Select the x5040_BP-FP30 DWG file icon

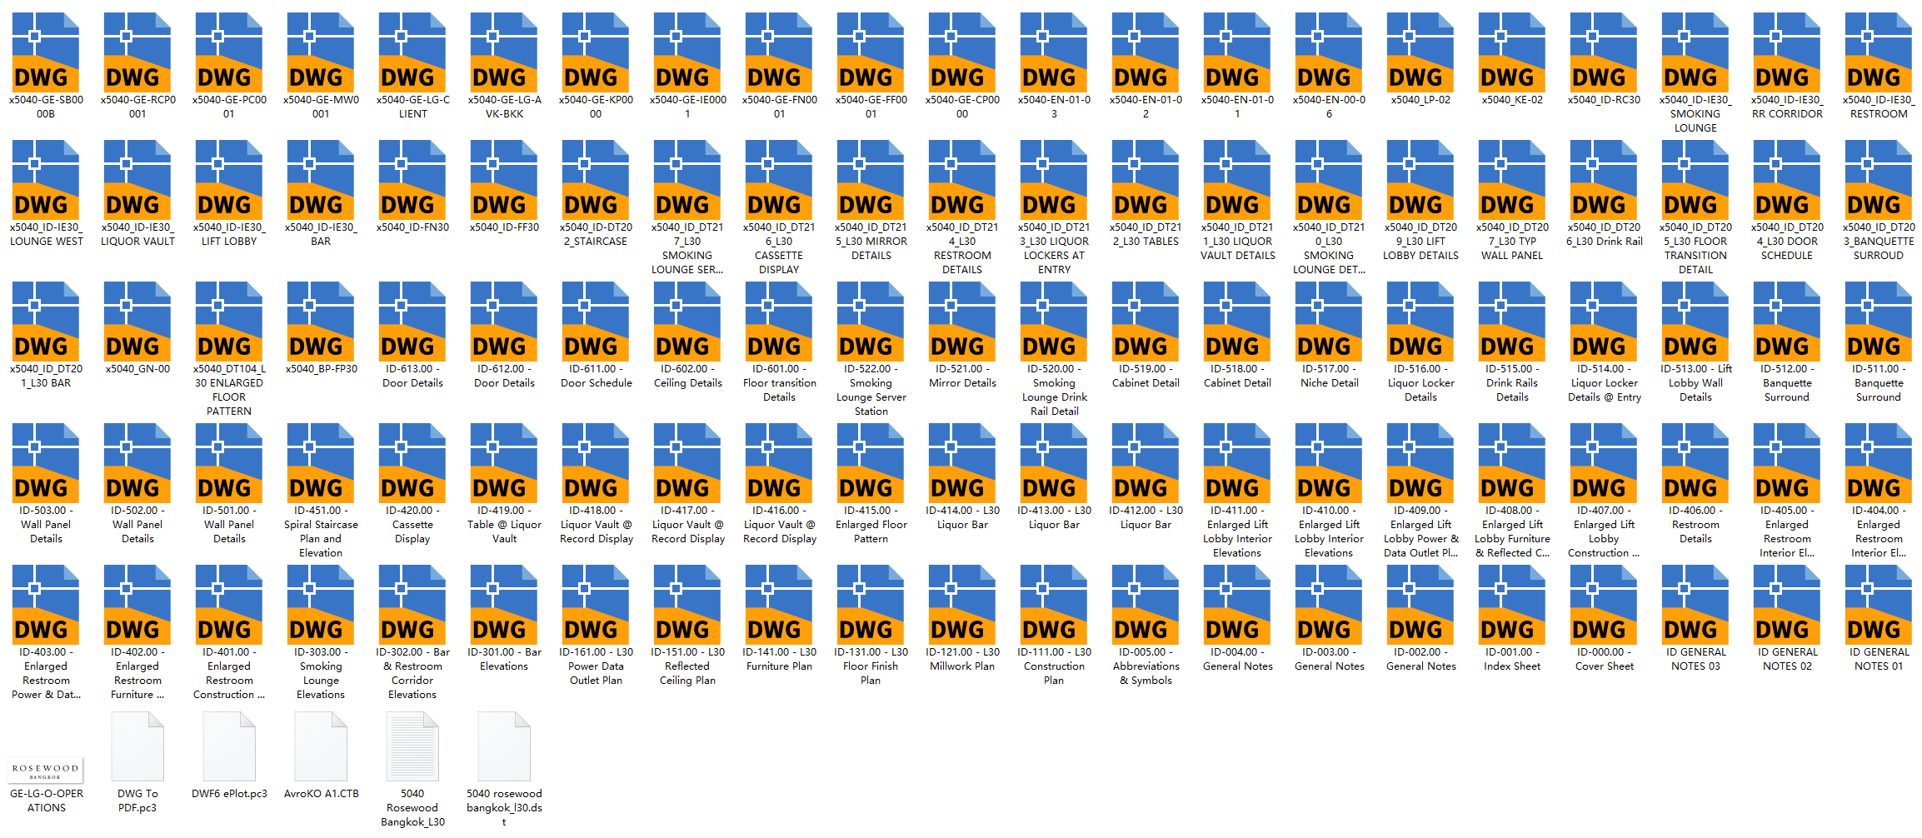click(321, 321)
